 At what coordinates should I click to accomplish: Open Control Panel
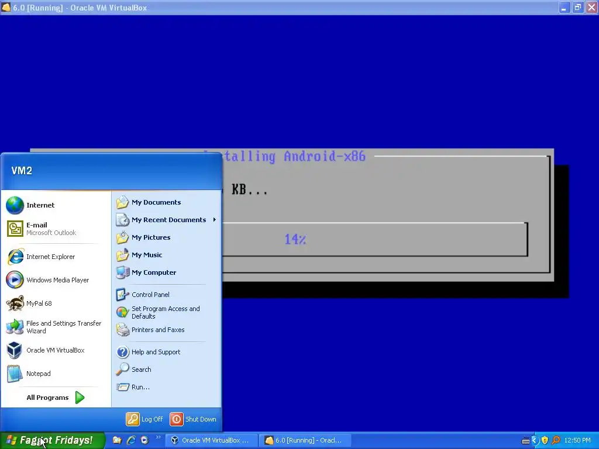[x=166, y=295]
